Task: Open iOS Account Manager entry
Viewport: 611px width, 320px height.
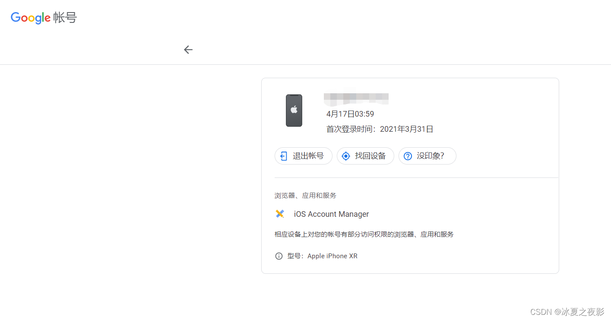Action: pyautogui.click(x=331, y=214)
